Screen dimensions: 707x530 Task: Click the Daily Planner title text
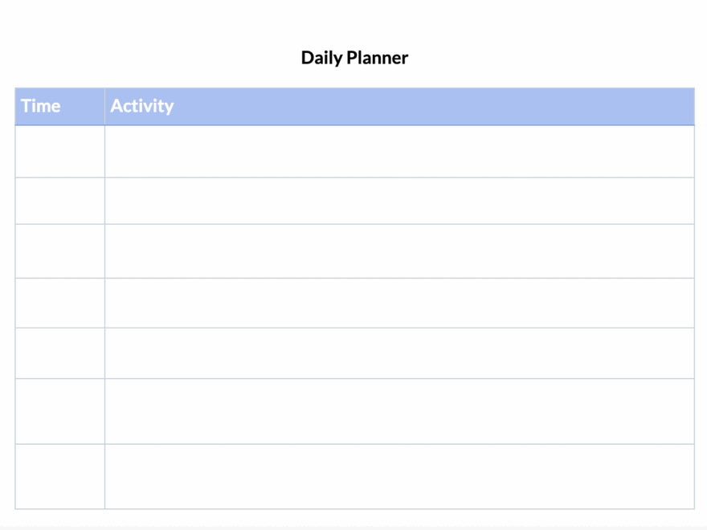tap(354, 58)
